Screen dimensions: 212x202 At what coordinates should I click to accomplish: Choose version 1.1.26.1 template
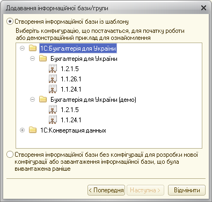click(x=71, y=79)
